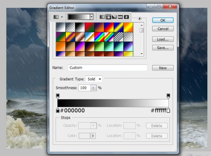Choose the Violet, Green, Orange gradient preset
Viewport: 211px width, 156px height.
pos(61,37)
